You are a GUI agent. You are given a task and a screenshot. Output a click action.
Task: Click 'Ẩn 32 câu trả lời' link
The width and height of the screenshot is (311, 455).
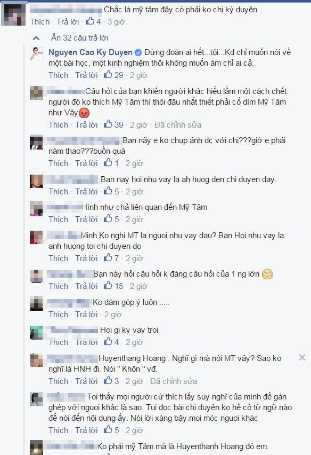[x=79, y=38]
